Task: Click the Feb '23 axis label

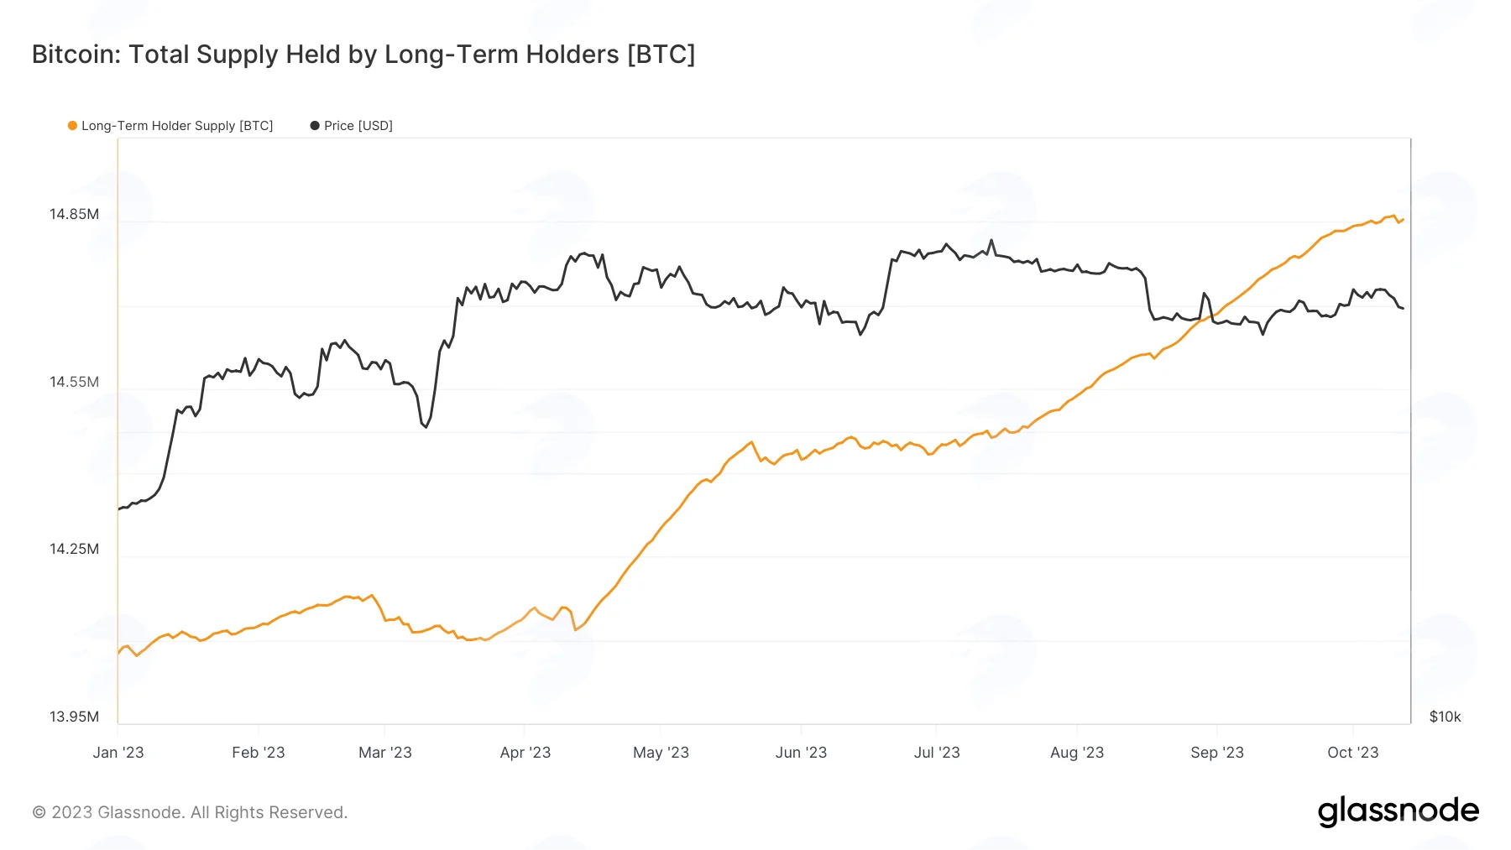Action: (259, 753)
